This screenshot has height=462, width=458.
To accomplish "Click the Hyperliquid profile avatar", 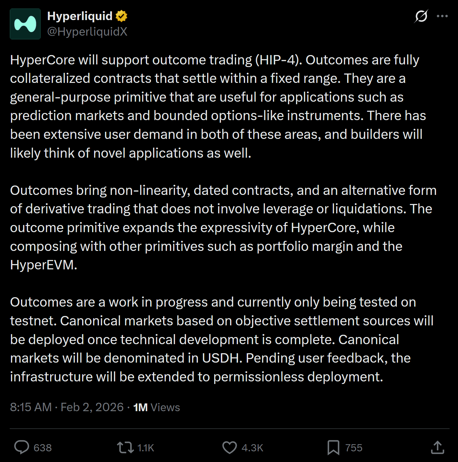I will tap(25, 24).
